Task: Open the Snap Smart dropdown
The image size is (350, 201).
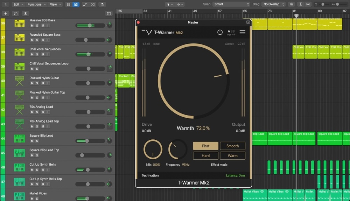Action: point(231,4)
